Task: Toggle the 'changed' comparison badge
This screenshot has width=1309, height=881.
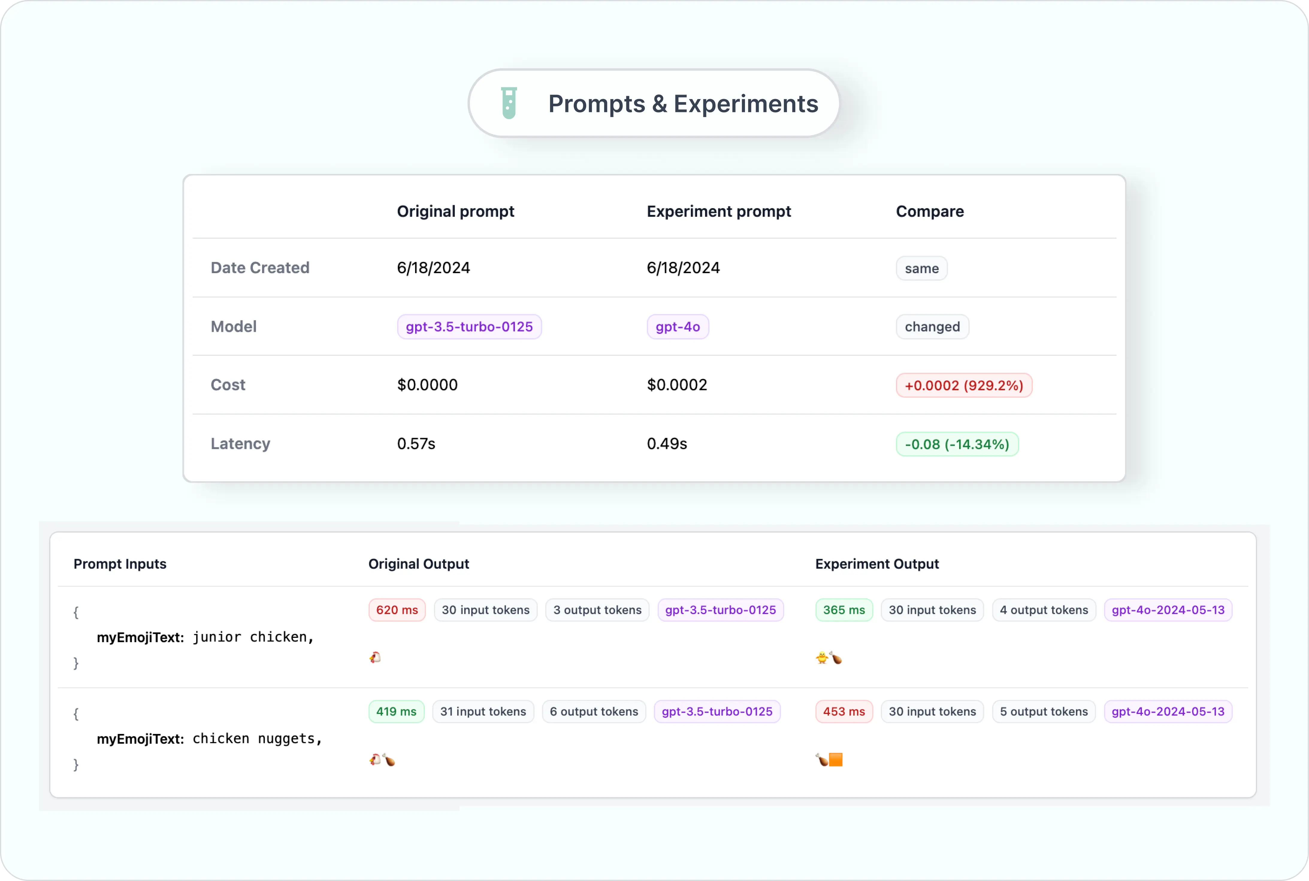Action: click(932, 326)
